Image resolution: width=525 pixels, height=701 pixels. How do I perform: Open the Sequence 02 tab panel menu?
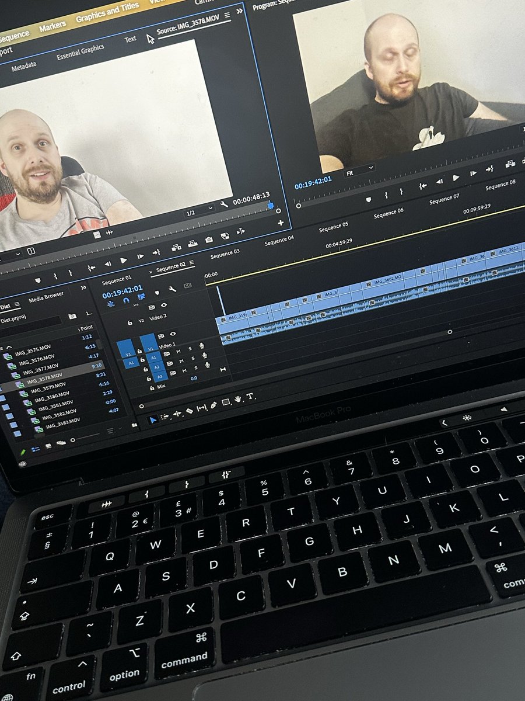click(191, 262)
